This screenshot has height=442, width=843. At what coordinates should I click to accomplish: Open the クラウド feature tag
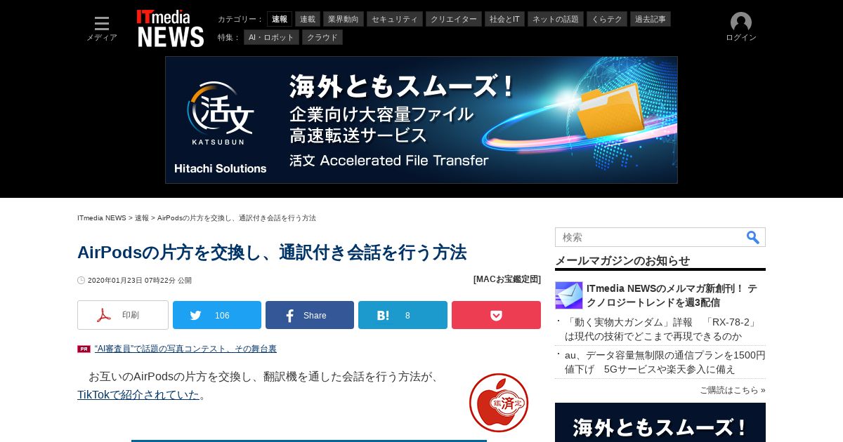[322, 37]
